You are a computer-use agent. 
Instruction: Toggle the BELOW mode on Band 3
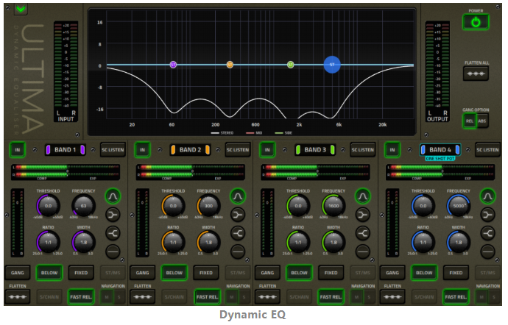point(299,272)
